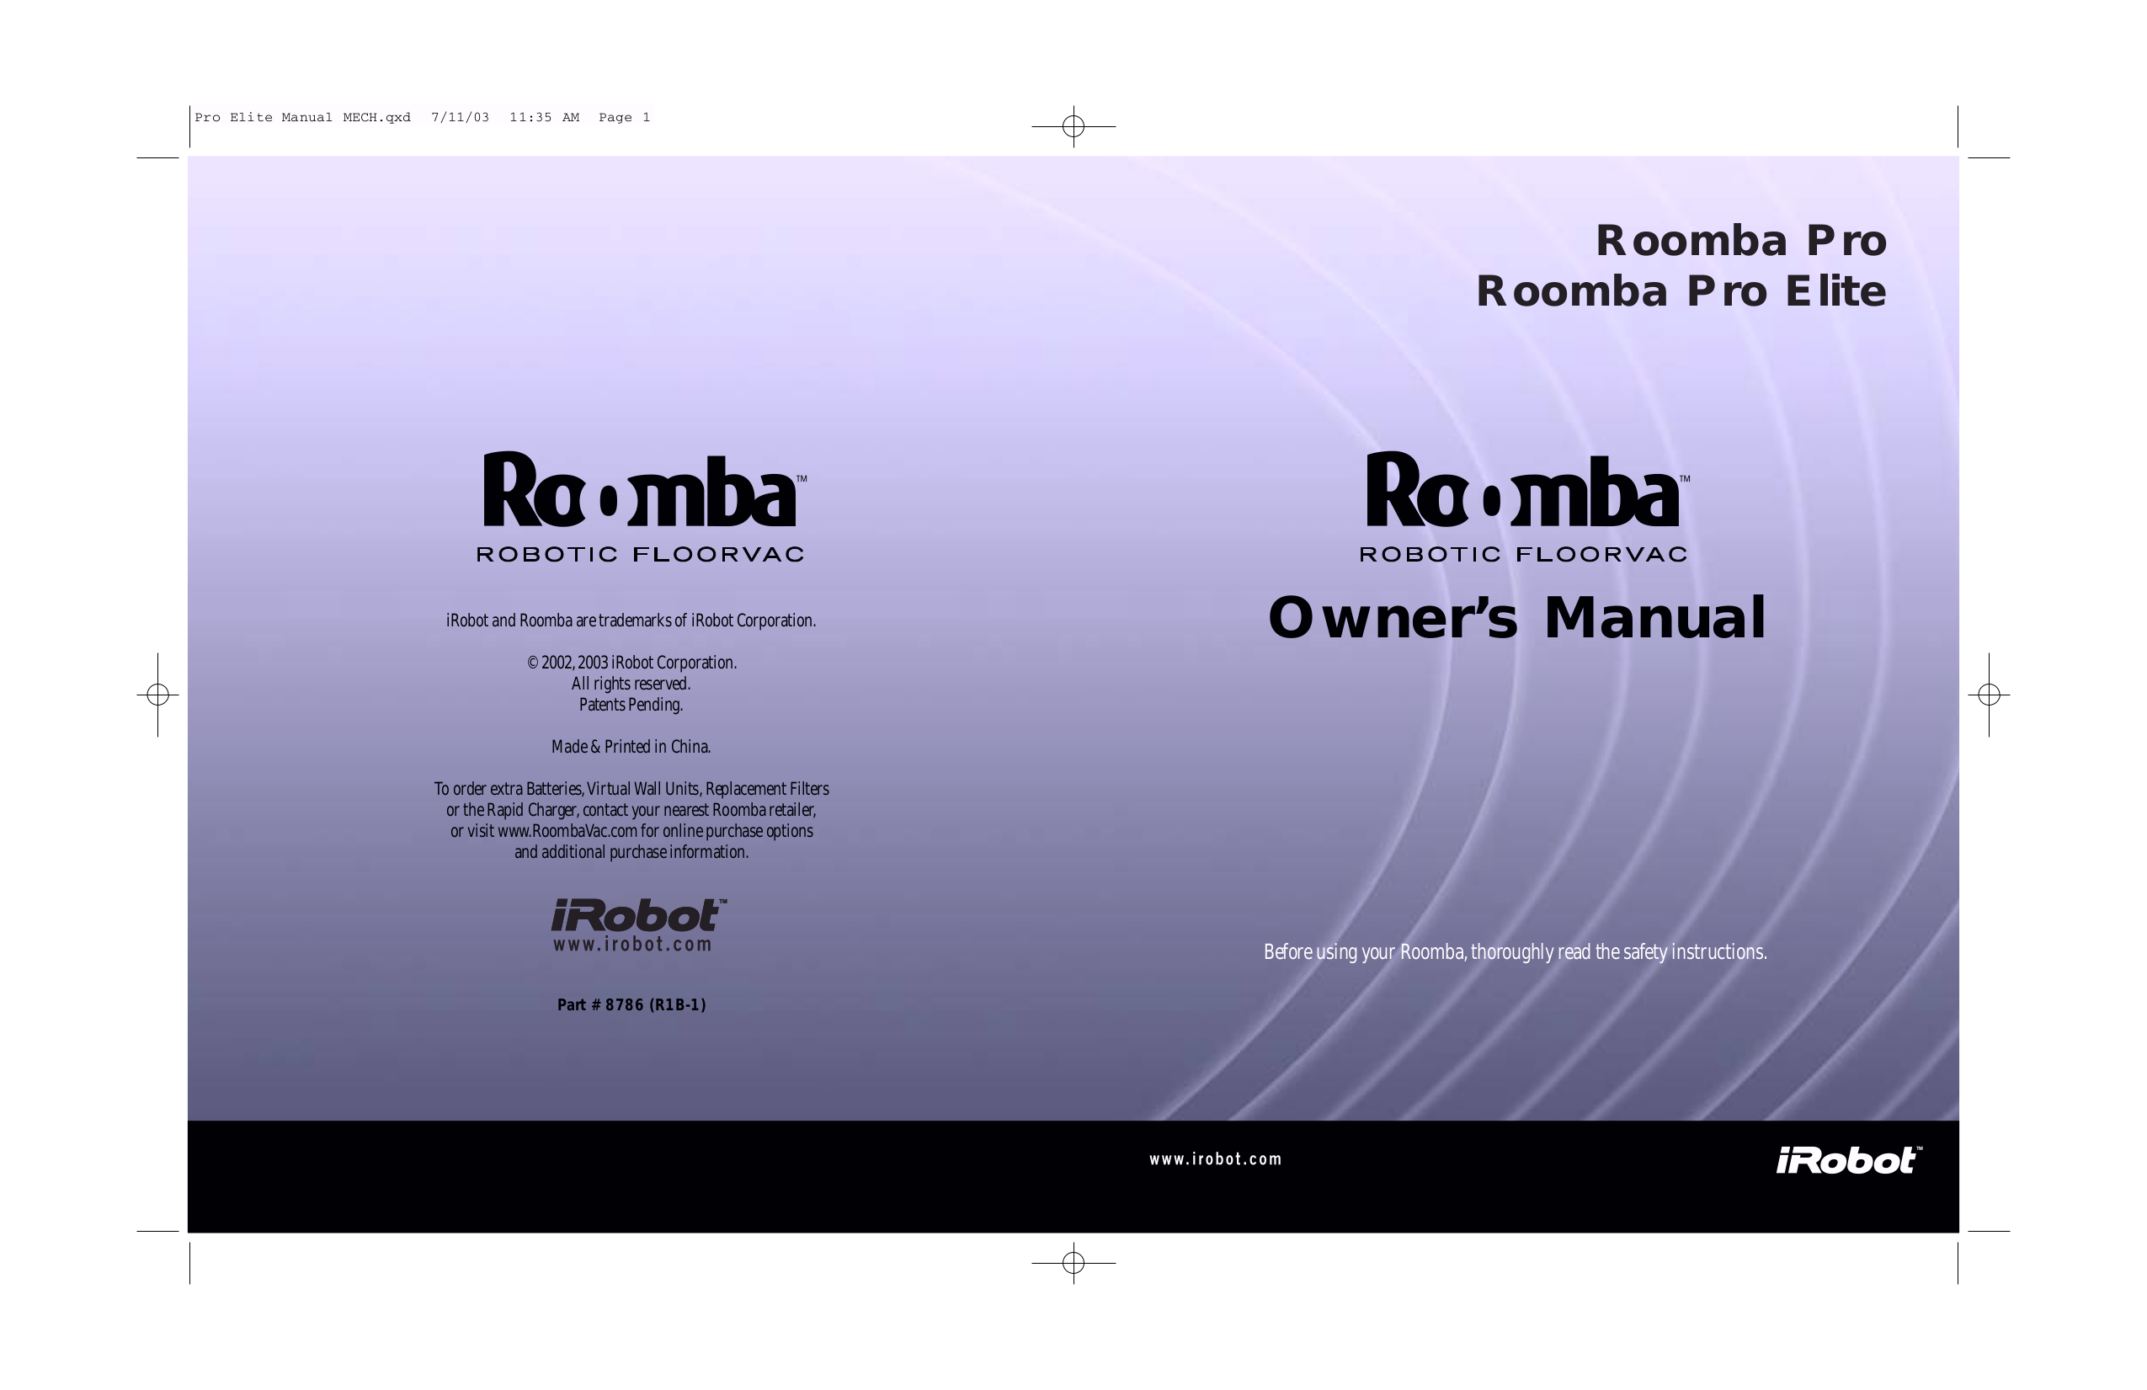Select the registration target mark at top center

(1072, 127)
